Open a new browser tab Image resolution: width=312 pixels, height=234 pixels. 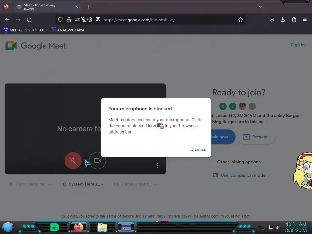coord(88,7)
